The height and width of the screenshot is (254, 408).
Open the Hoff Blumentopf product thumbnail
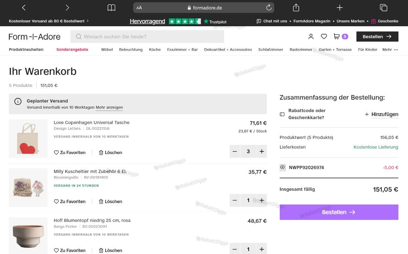coord(28,236)
